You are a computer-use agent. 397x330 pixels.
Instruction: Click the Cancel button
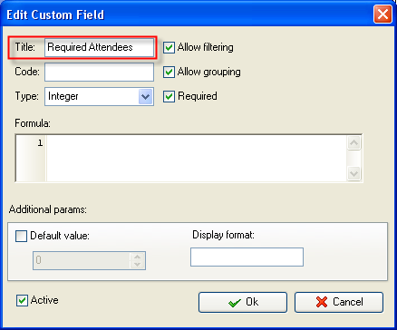[339, 302]
